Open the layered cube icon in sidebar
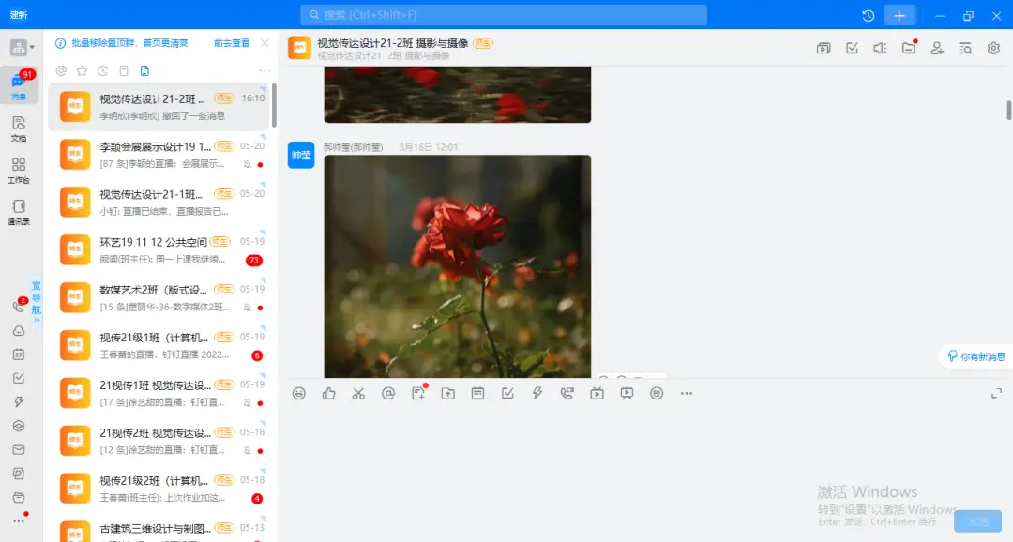Viewport: 1013px width, 542px height. pos(19,426)
